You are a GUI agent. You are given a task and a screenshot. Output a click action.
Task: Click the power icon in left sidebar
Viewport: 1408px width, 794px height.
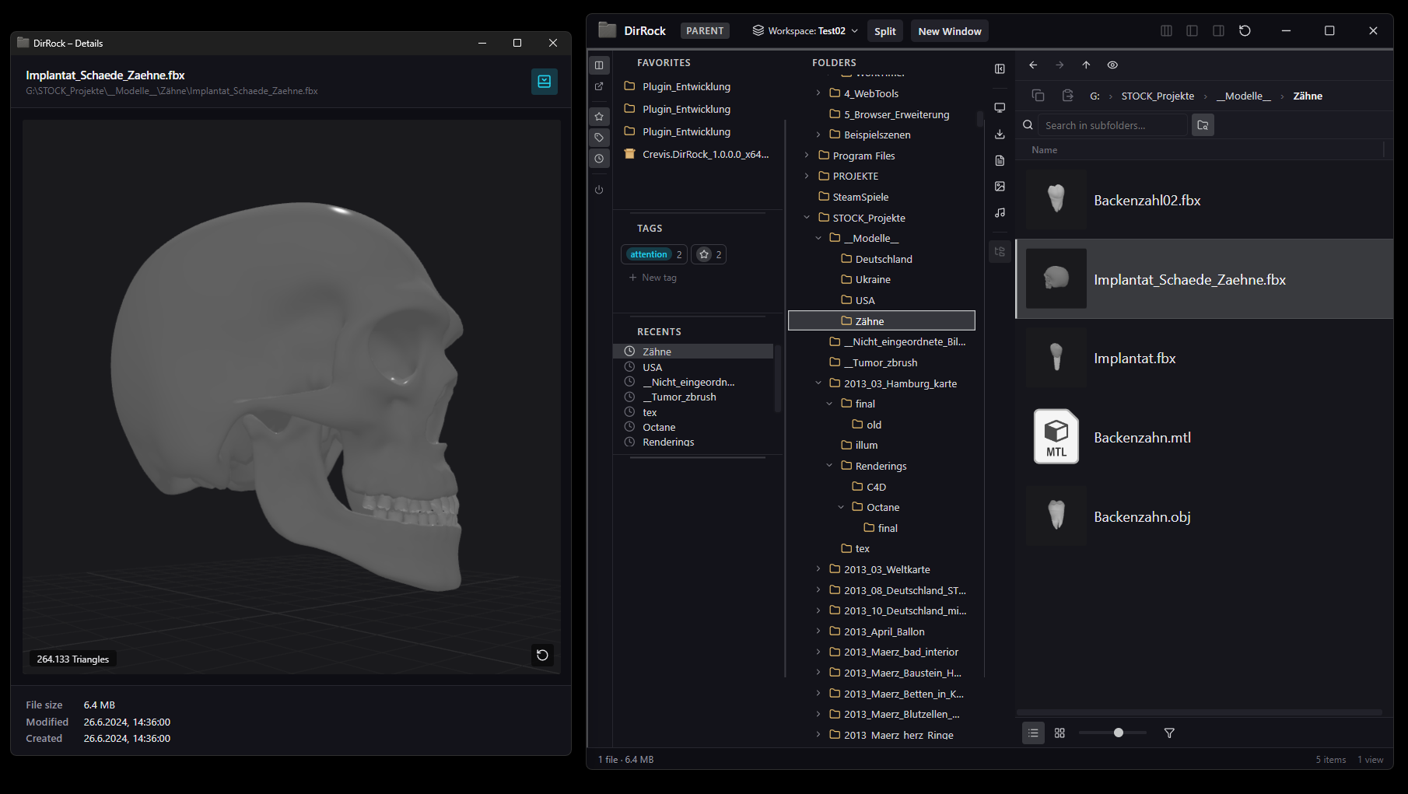[599, 190]
